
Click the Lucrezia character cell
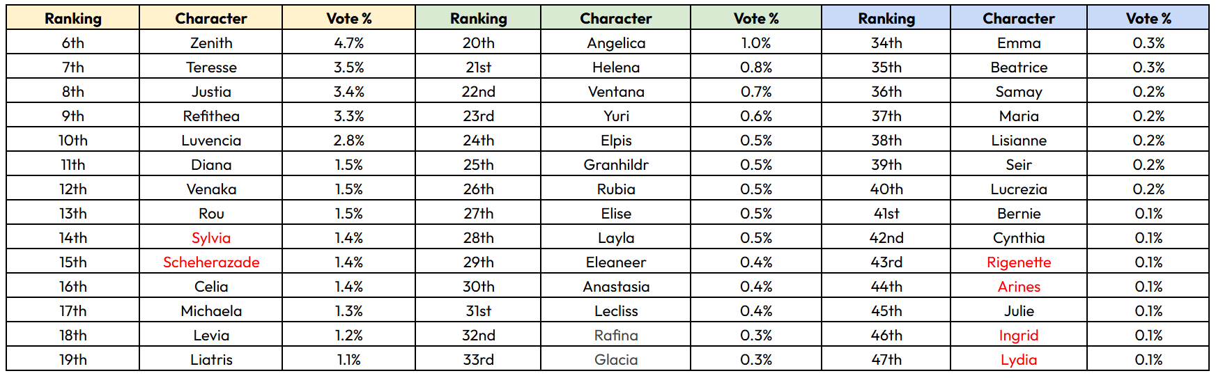tap(1019, 189)
